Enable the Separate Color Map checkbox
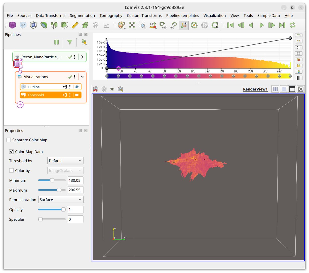The width and height of the screenshot is (309, 273). pos(9,140)
